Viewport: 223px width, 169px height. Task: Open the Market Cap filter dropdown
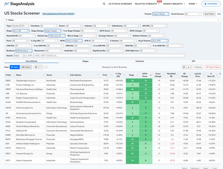coord(57,36)
